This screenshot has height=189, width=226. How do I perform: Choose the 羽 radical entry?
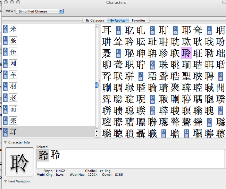[x=13, y=86]
